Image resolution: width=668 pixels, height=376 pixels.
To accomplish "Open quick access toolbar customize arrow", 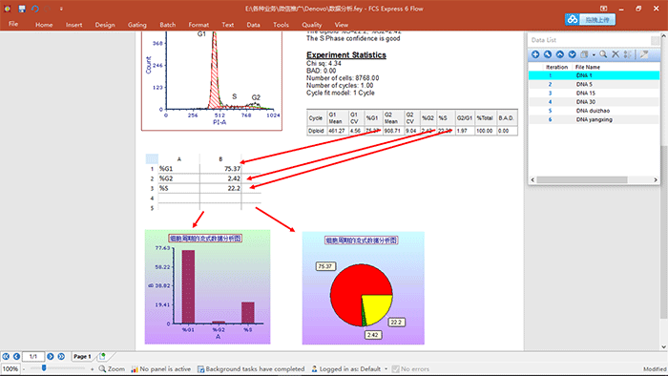I will pos(61,9).
